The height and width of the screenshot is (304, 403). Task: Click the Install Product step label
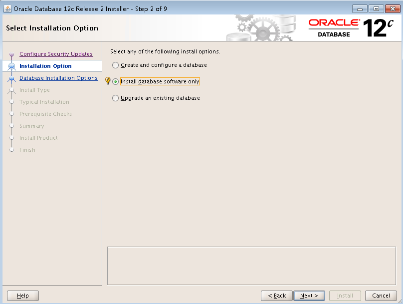38,138
